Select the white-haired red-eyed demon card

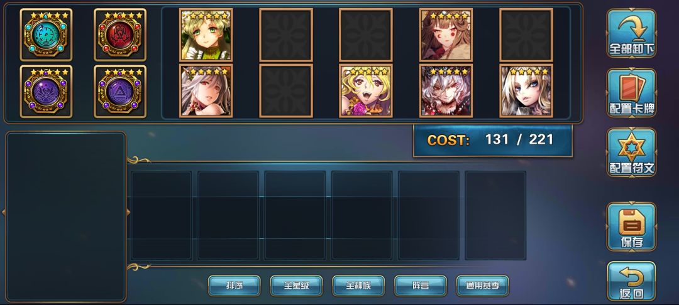point(446,91)
